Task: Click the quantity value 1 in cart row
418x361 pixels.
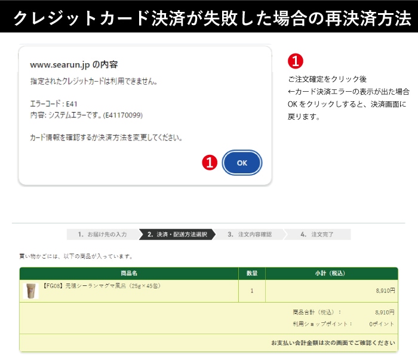Action: tap(252, 291)
